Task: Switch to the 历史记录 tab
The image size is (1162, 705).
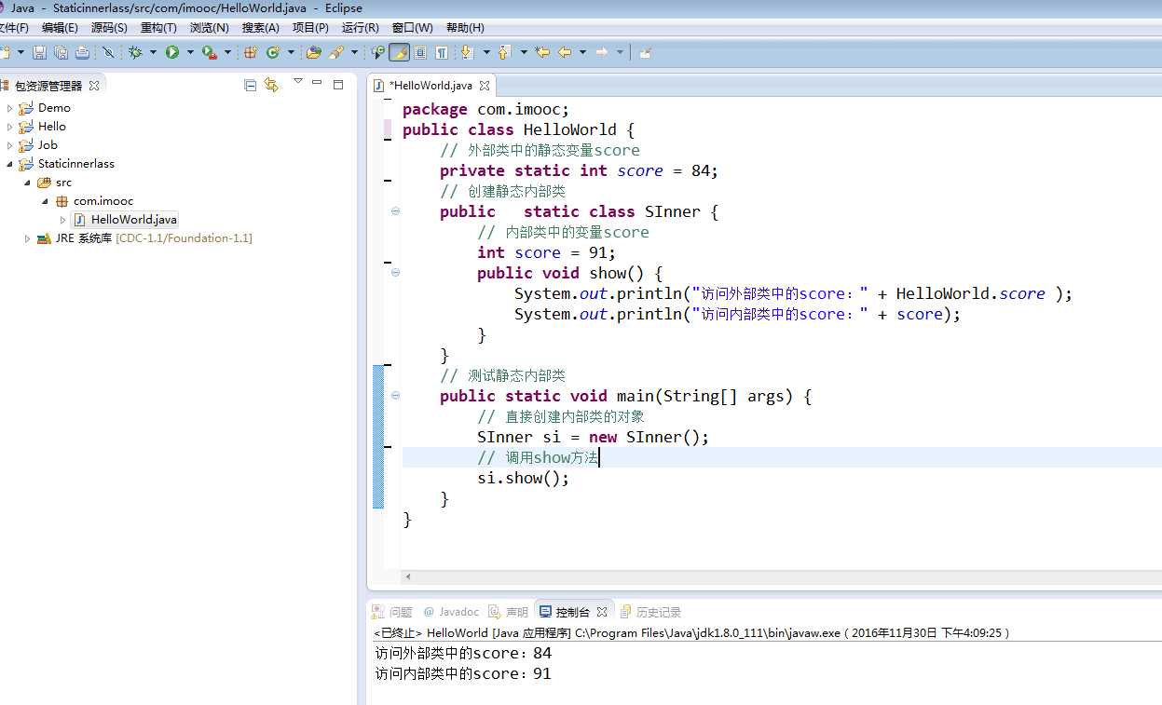Action: click(650, 612)
